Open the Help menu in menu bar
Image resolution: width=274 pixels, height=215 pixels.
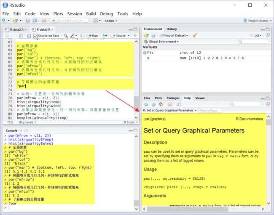[137, 13]
